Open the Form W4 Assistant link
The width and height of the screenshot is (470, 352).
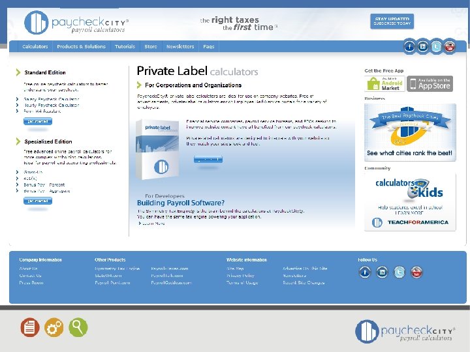(x=42, y=111)
